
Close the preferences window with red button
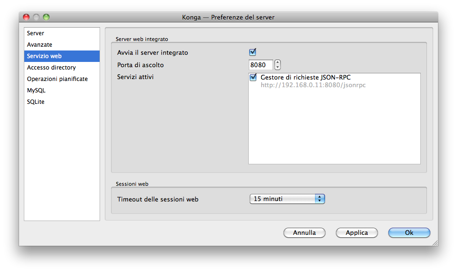(x=26, y=17)
